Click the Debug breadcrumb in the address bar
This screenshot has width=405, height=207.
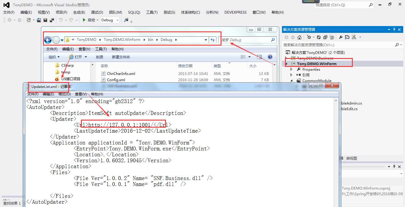[166, 40]
